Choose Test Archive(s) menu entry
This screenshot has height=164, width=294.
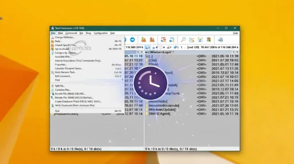(87, 49)
